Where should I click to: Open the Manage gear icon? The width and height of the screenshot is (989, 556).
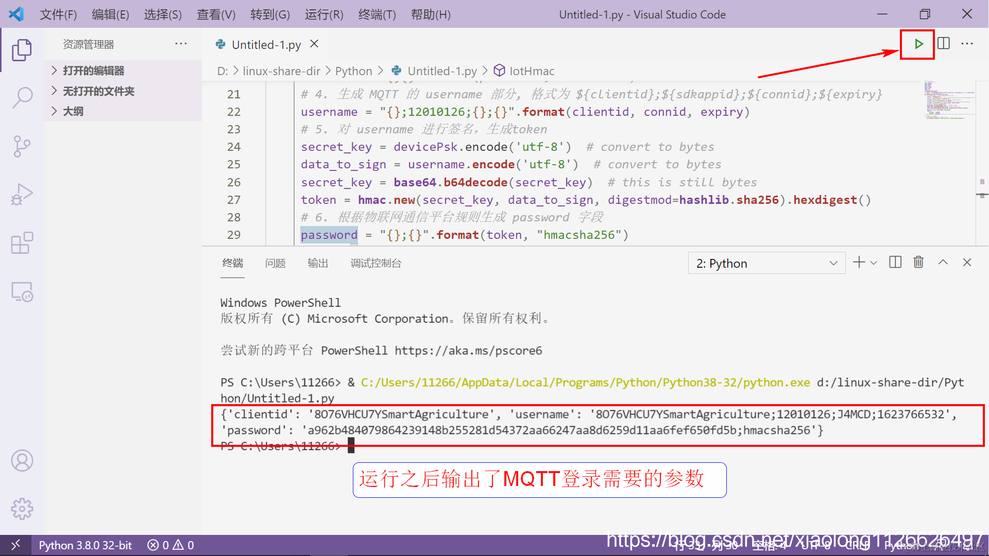click(22, 509)
